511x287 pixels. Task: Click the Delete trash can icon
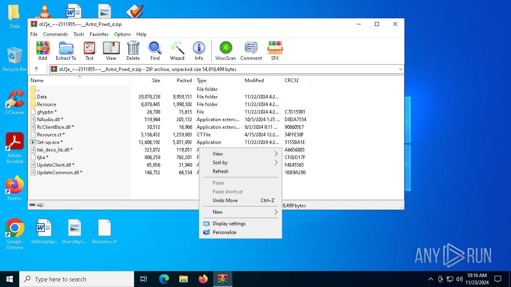pyautogui.click(x=133, y=51)
